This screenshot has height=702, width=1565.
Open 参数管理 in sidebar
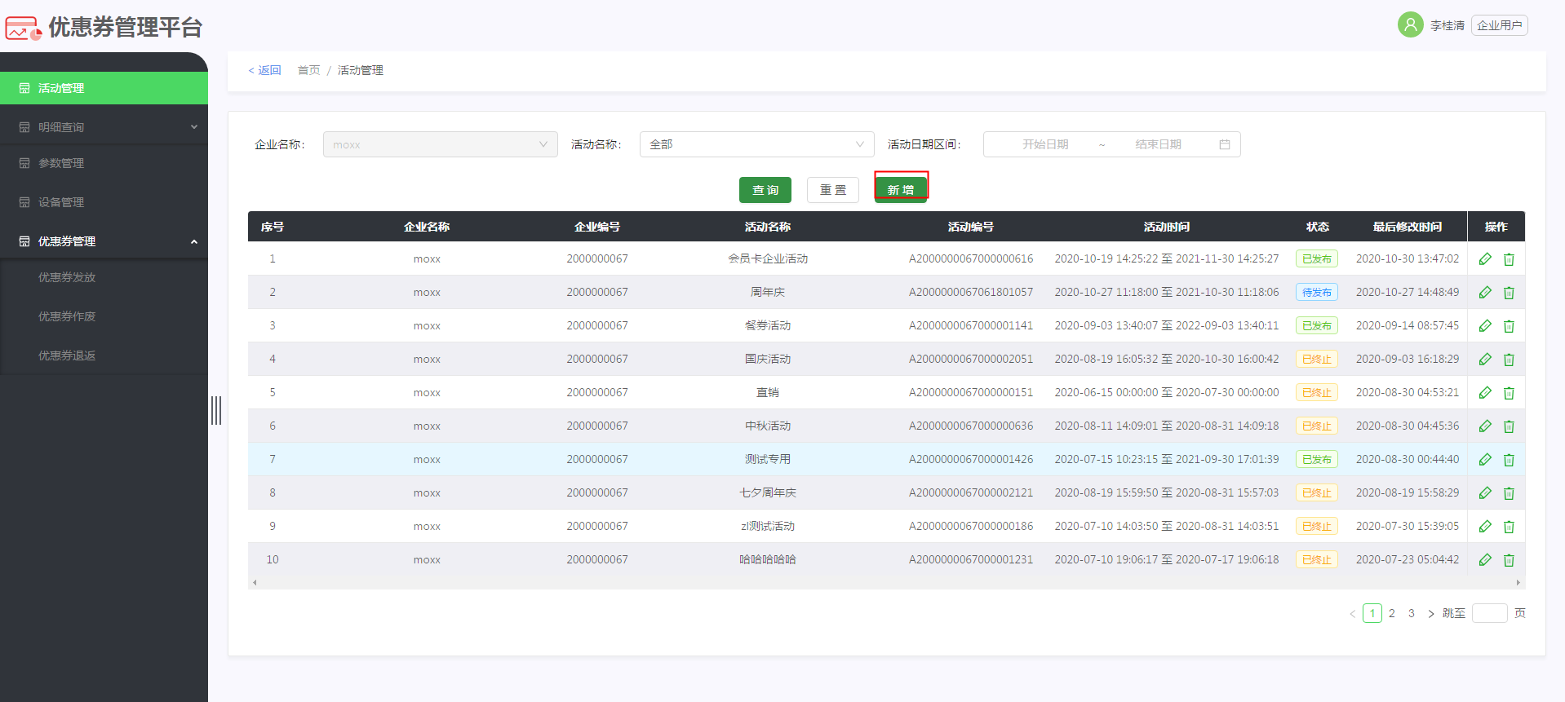pyautogui.click(x=104, y=163)
